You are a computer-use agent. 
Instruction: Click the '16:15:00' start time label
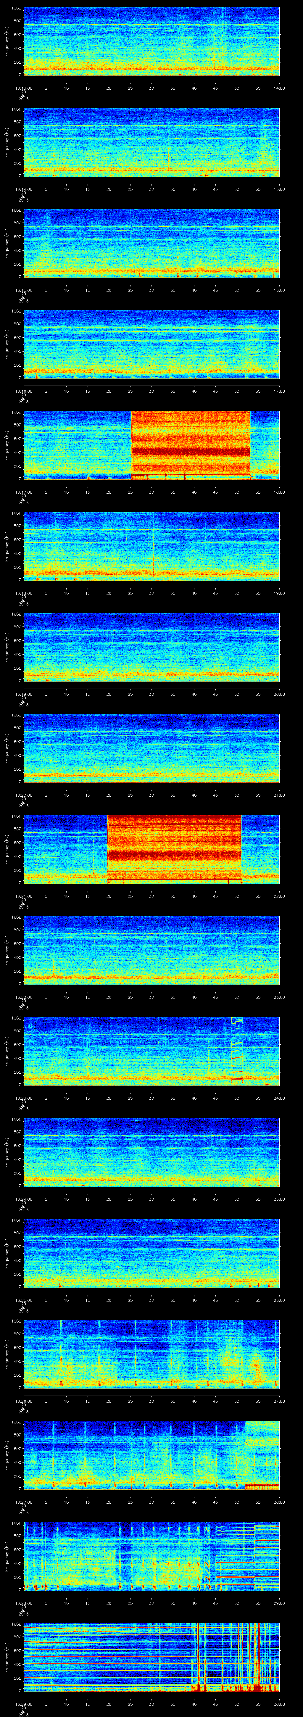[x=23, y=290]
